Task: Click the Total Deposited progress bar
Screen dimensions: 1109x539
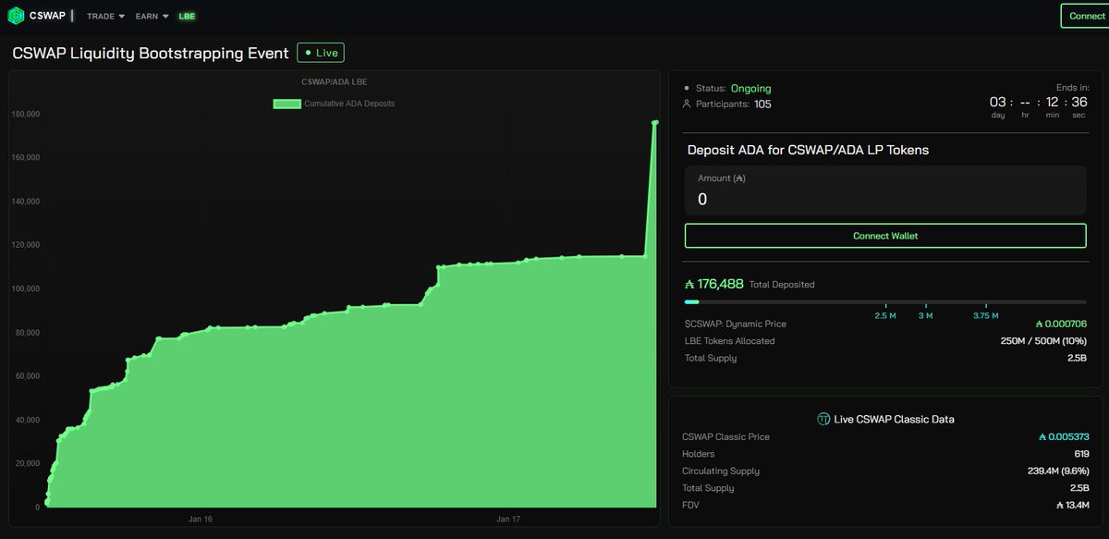Action: (x=885, y=302)
